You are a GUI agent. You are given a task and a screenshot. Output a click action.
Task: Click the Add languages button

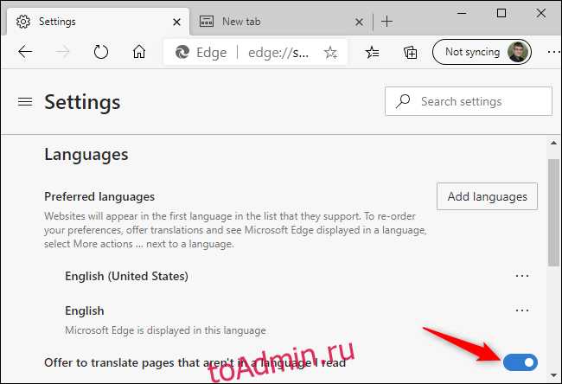coord(487,196)
